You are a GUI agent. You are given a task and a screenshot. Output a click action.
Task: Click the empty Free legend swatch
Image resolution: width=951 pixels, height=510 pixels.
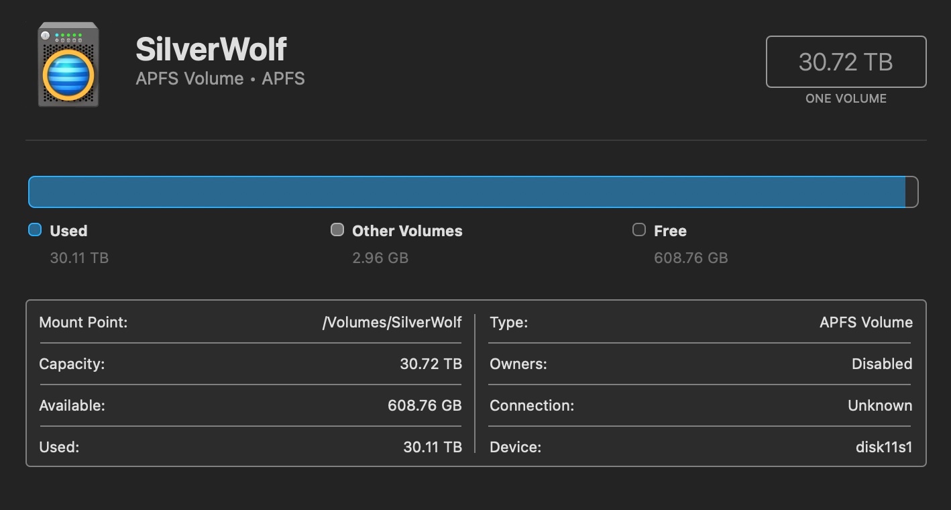click(639, 230)
